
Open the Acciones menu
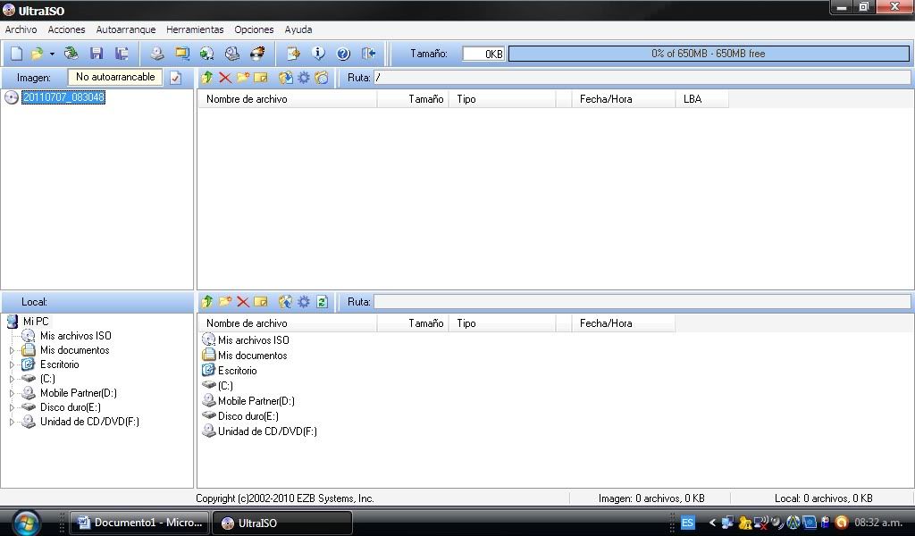(66, 29)
